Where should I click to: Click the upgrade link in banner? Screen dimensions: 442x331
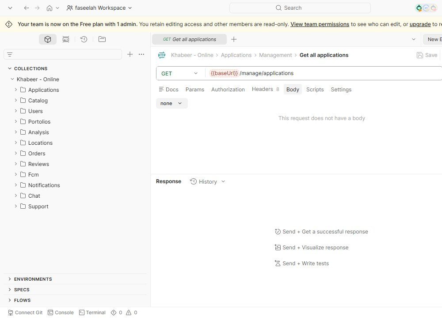click(420, 24)
